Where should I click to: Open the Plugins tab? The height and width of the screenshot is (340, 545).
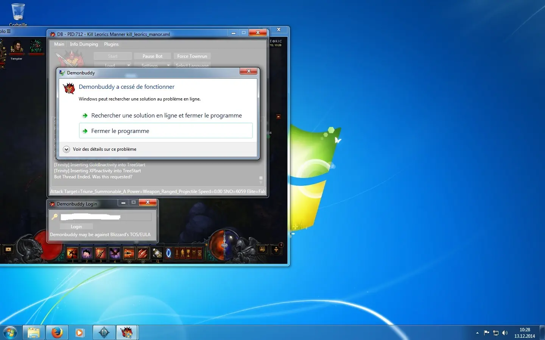(x=111, y=44)
